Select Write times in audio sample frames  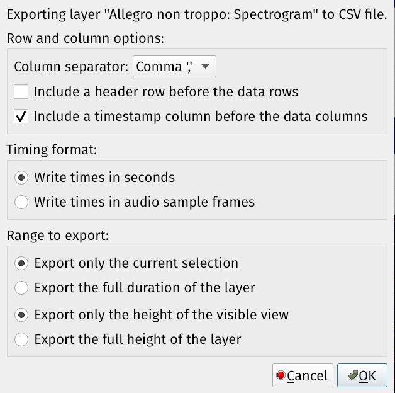click(x=21, y=202)
